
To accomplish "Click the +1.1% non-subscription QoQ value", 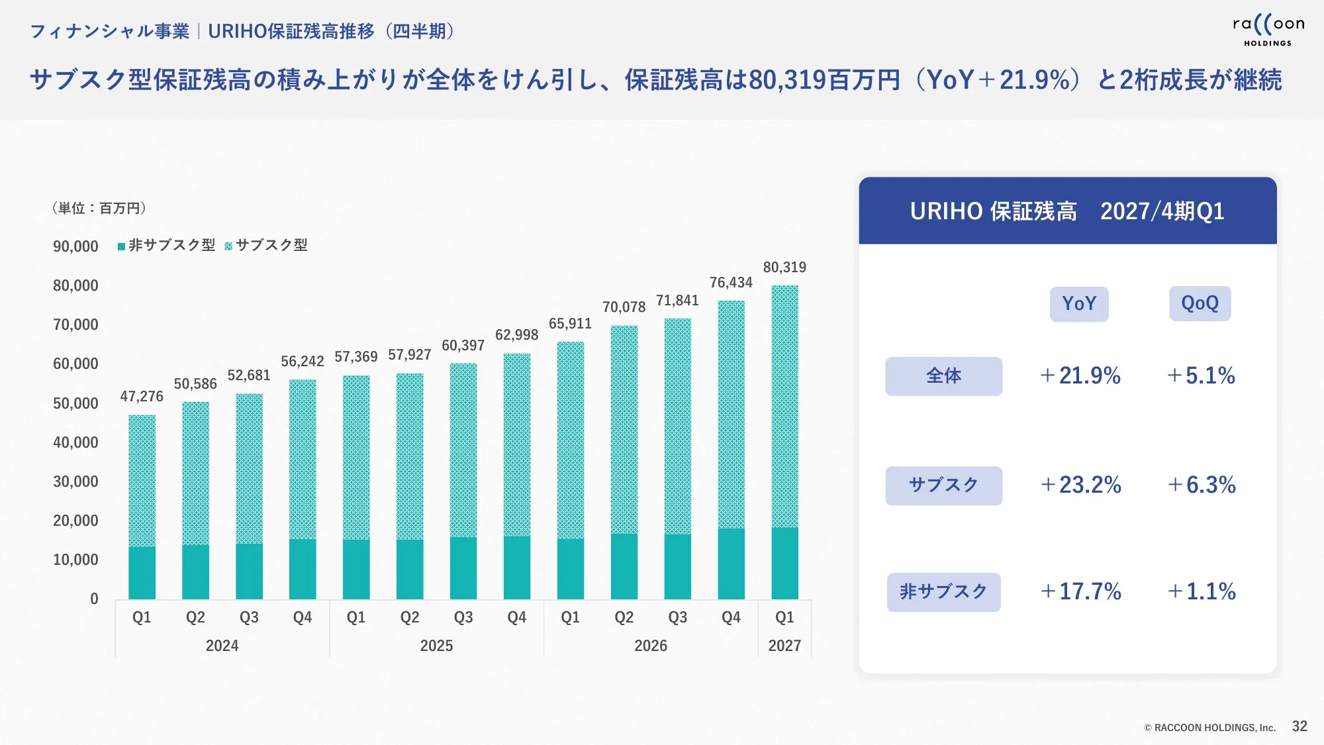I will (x=1202, y=591).
